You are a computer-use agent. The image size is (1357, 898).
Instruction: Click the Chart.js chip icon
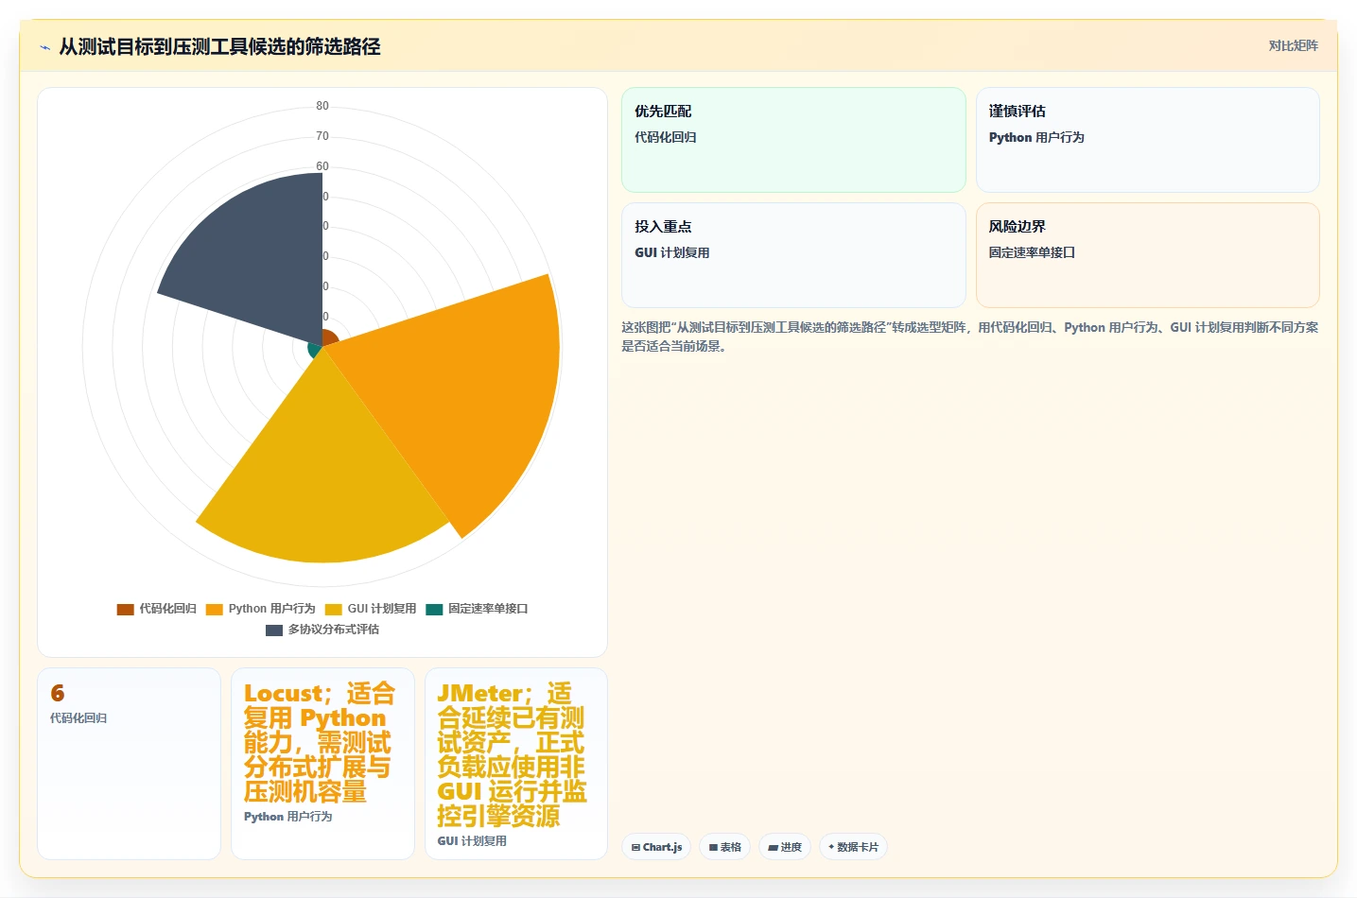coord(635,848)
